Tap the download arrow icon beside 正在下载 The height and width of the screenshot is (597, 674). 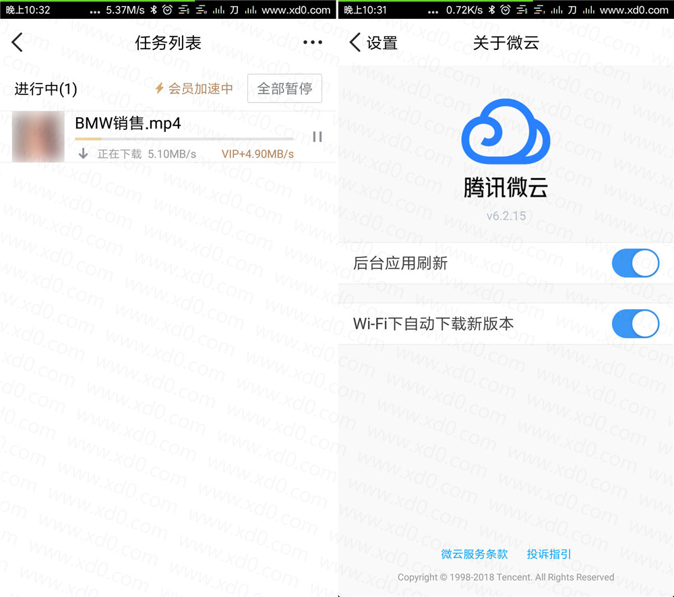tap(84, 154)
